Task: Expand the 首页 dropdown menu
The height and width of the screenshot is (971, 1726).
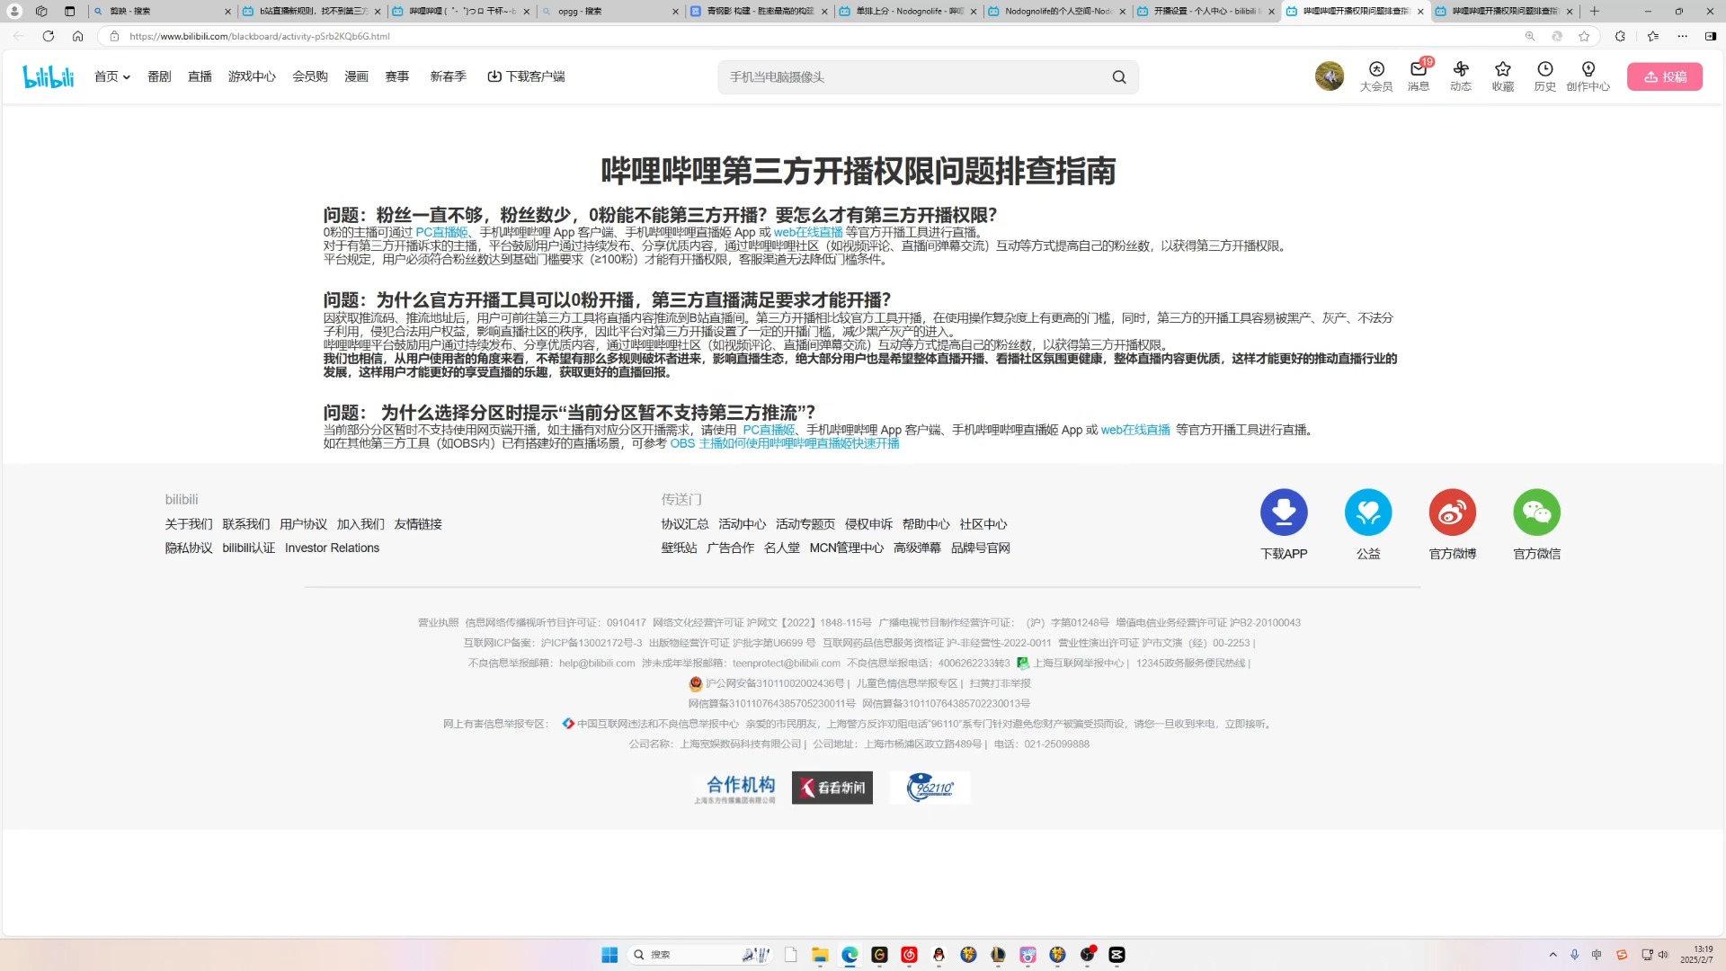Action: (x=112, y=76)
